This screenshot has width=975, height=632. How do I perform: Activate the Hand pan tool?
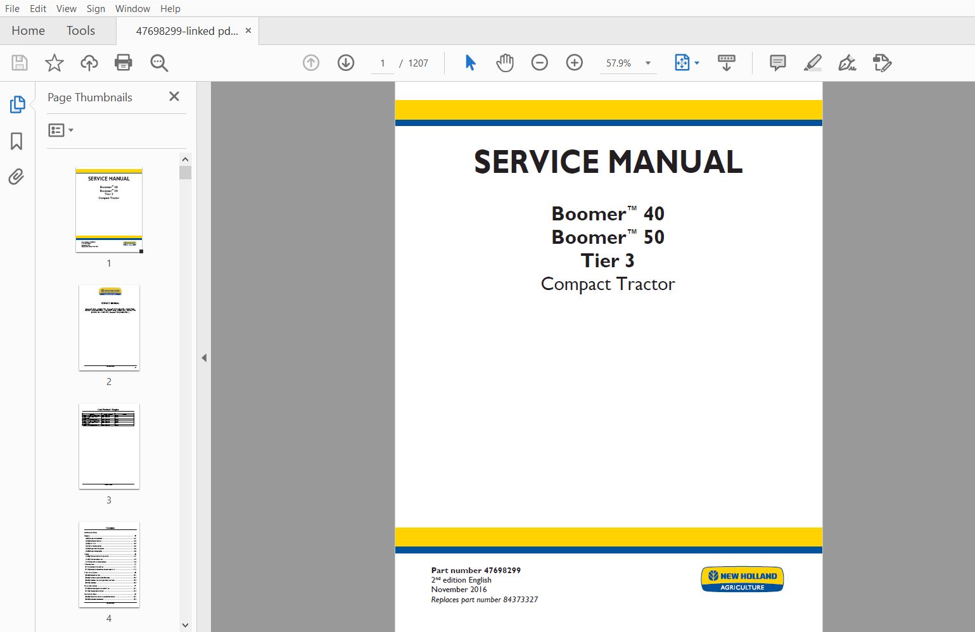pos(505,63)
